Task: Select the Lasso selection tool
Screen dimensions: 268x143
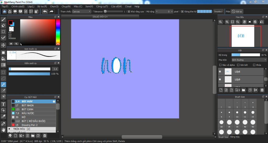Action: click(3, 78)
